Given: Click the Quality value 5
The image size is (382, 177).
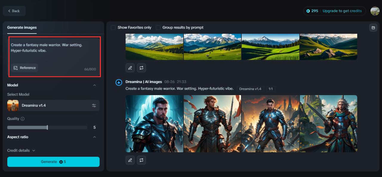Looking at the screenshot, I should point(95,127).
